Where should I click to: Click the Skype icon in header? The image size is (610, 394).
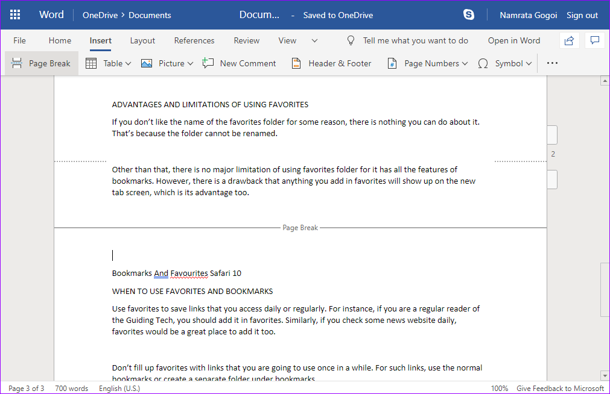click(x=469, y=15)
